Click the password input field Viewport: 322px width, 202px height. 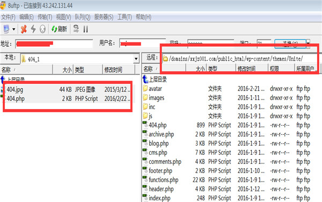pyautogui.click(x=211, y=44)
